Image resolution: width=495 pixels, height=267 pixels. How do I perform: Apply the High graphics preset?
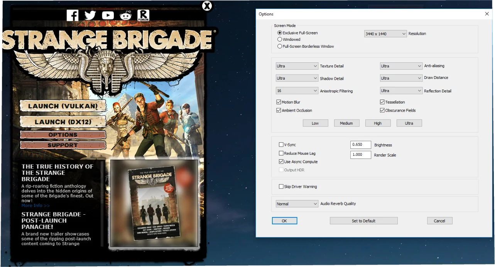tap(378, 123)
